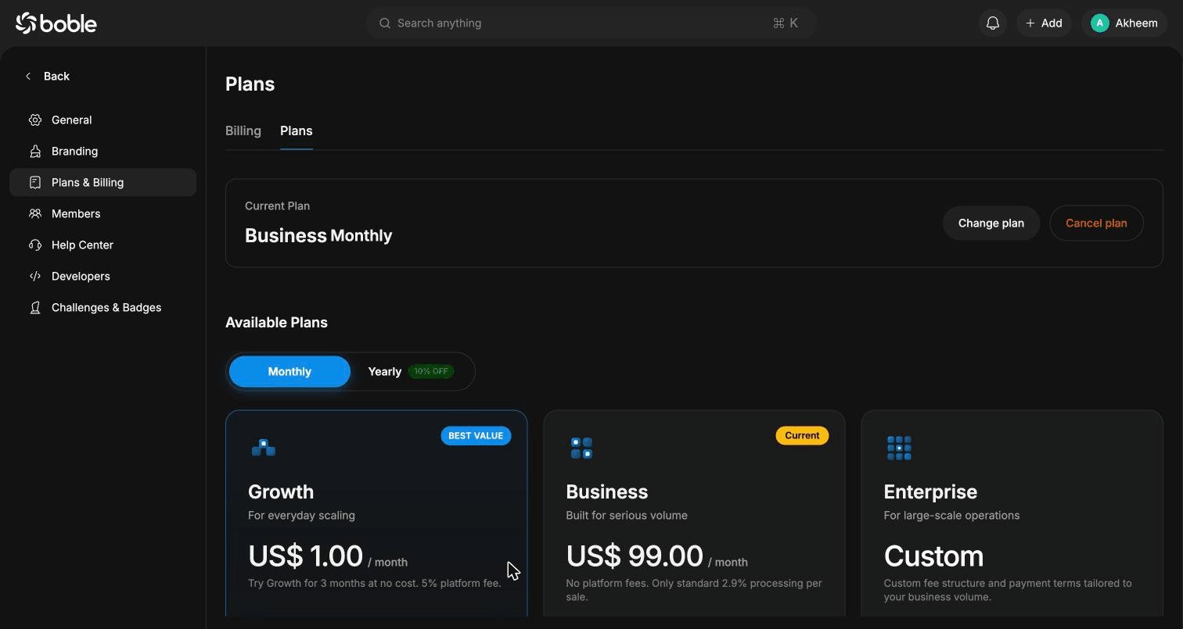
Task: Open Akheem account menu
Action: click(x=1124, y=23)
